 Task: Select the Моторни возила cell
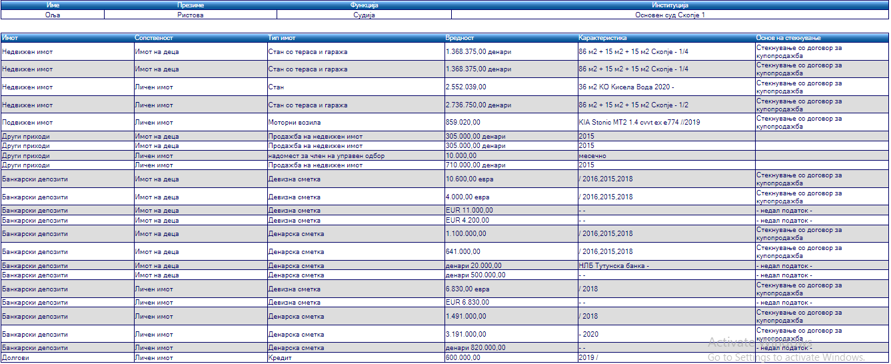(x=295, y=123)
